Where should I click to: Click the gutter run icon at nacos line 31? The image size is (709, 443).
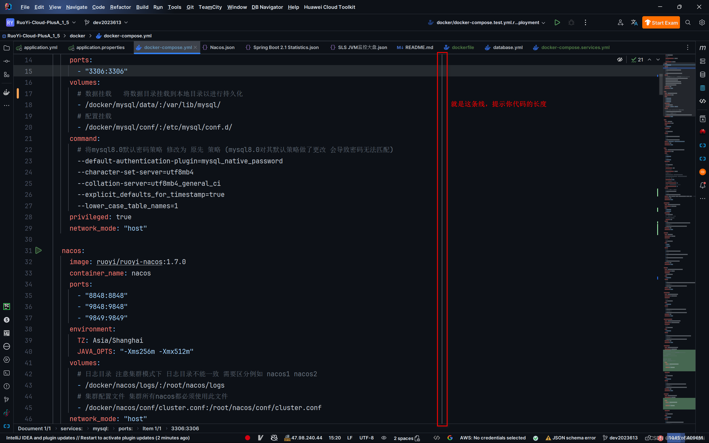[38, 251]
